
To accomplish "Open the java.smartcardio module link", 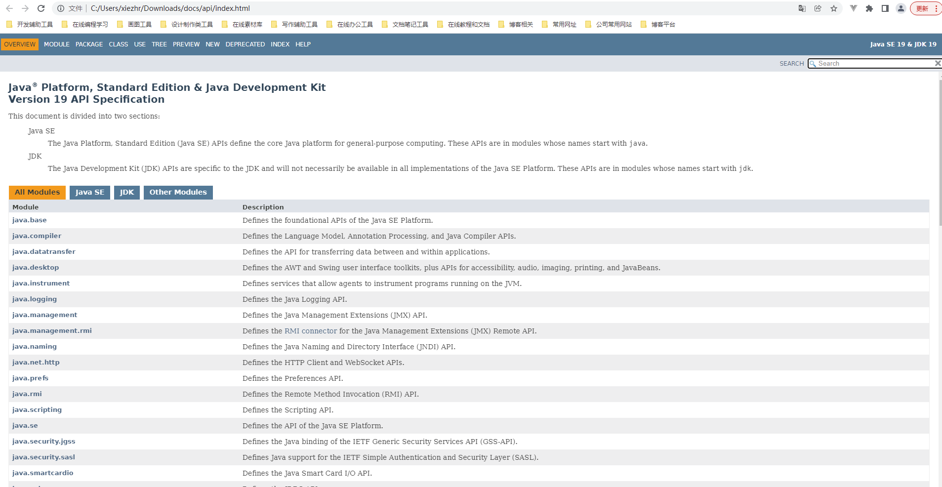I will [43, 473].
